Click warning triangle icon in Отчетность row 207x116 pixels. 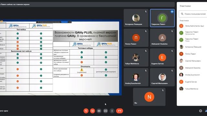pyautogui.click(x=82, y=70)
